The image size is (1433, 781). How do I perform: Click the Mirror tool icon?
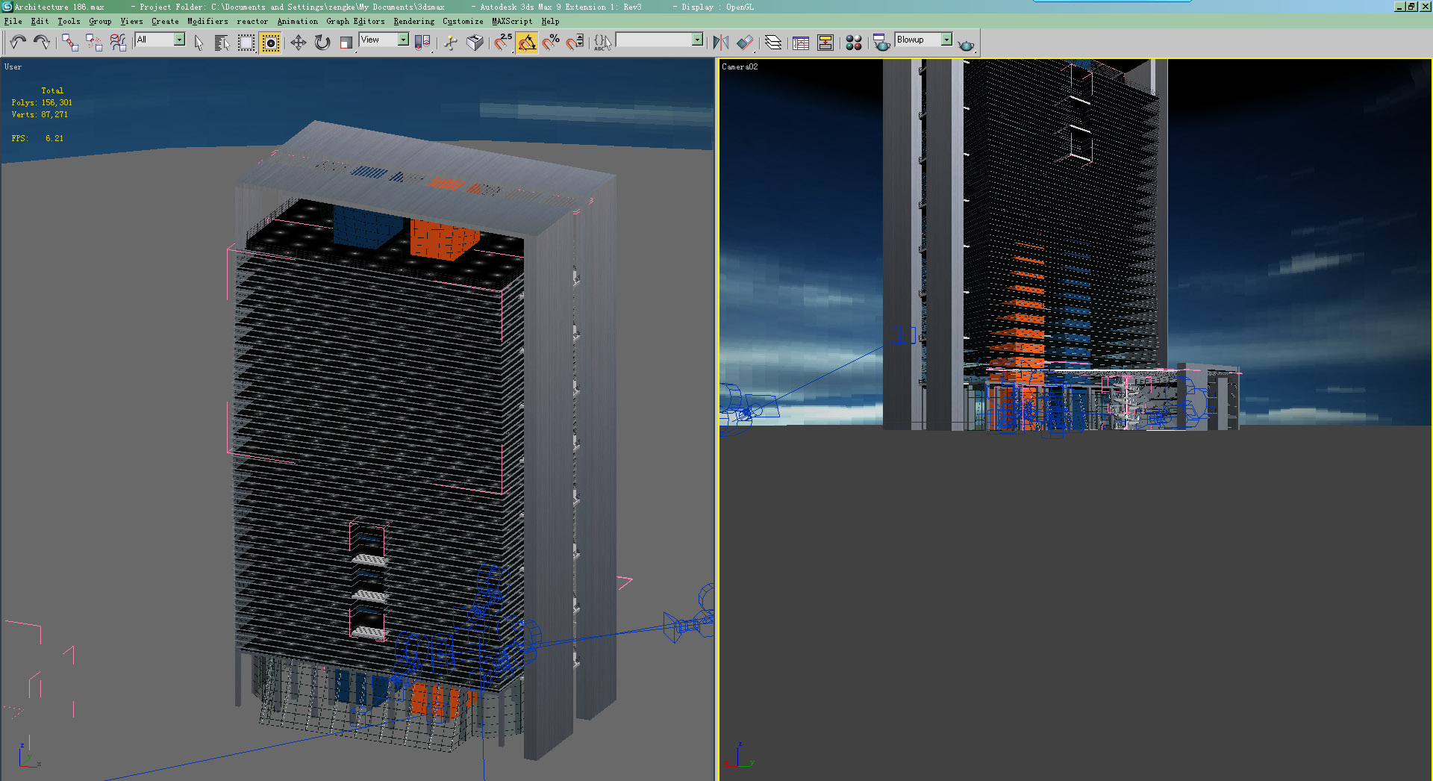click(x=720, y=42)
